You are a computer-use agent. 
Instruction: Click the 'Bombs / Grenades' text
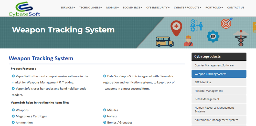point(120,123)
